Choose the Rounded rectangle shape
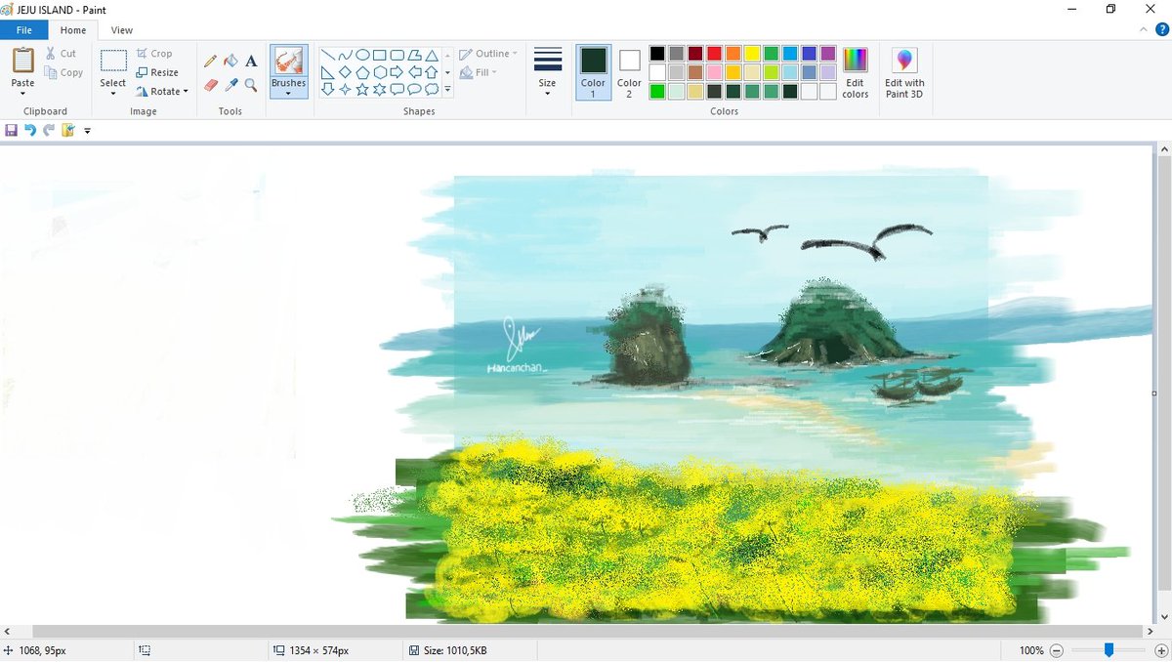The width and height of the screenshot is (1172, 662). [398, 56]
